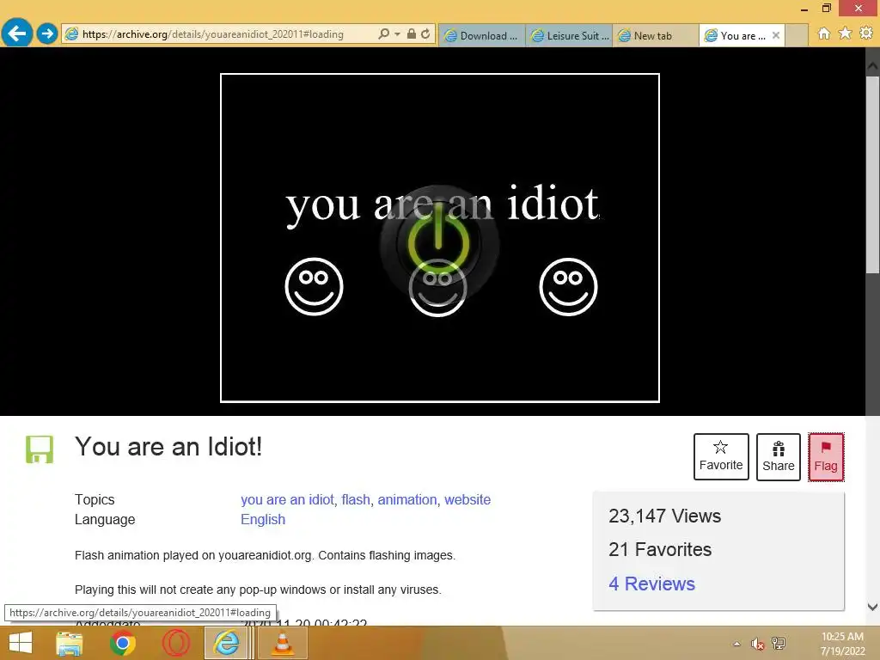This screenshot has height=660, width=880.
Task: Click the Share button
Action: point(779,457)
